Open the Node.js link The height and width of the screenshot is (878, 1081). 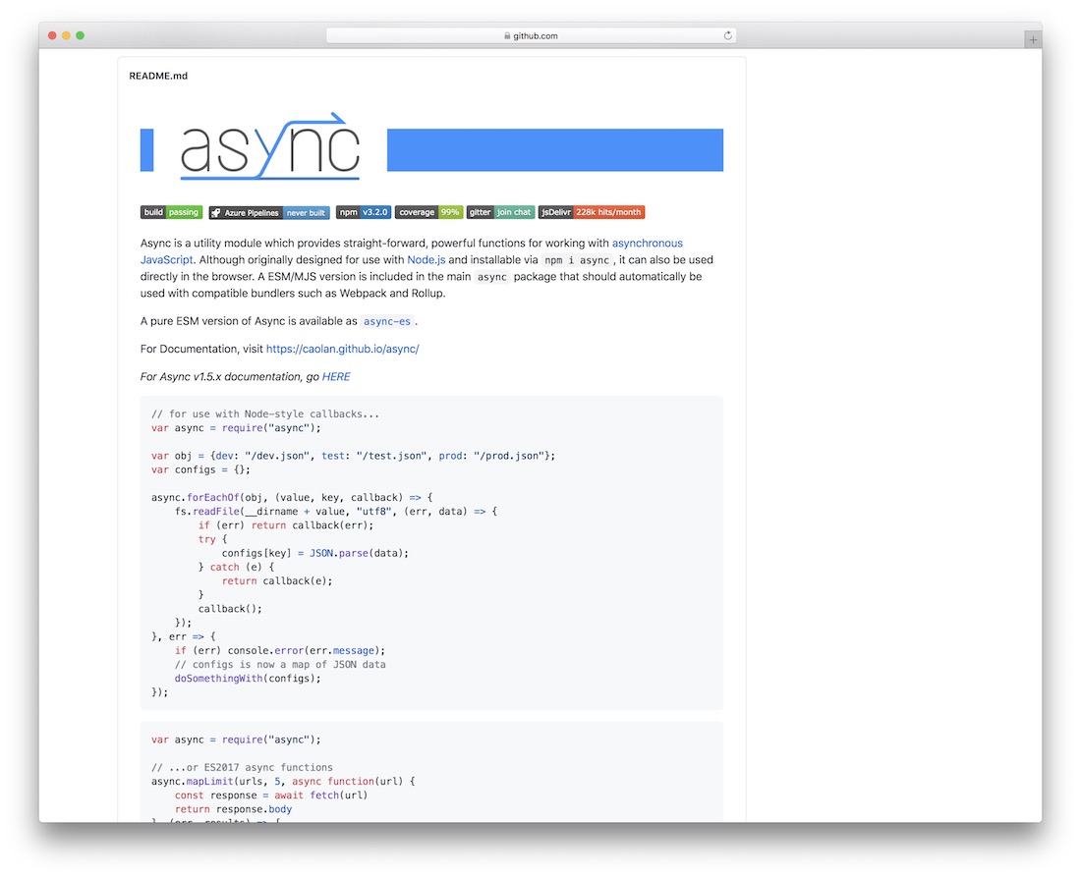coord(427,260)
